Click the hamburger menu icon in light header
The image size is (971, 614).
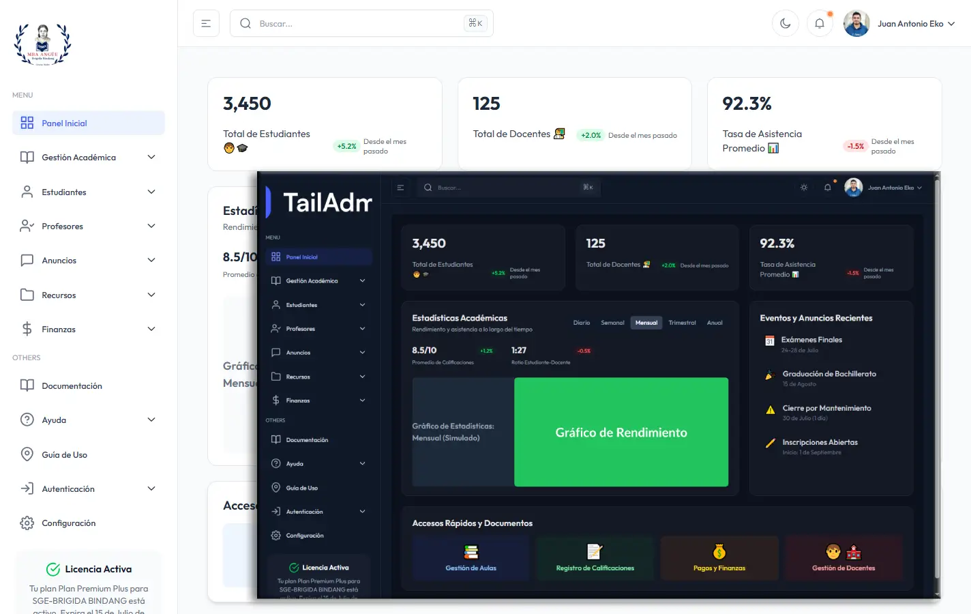[x=206, y=23]
